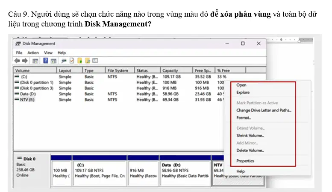Click the Disk Management title bar icon

tap(18, 44)
